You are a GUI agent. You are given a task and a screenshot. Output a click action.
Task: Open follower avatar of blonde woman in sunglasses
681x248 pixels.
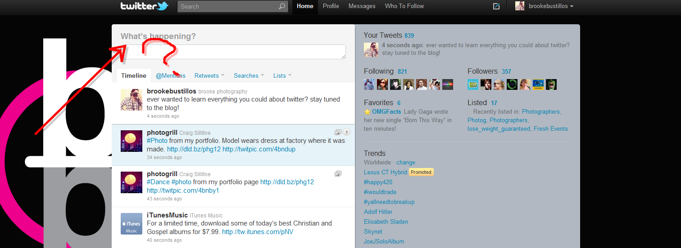[499, 84]
